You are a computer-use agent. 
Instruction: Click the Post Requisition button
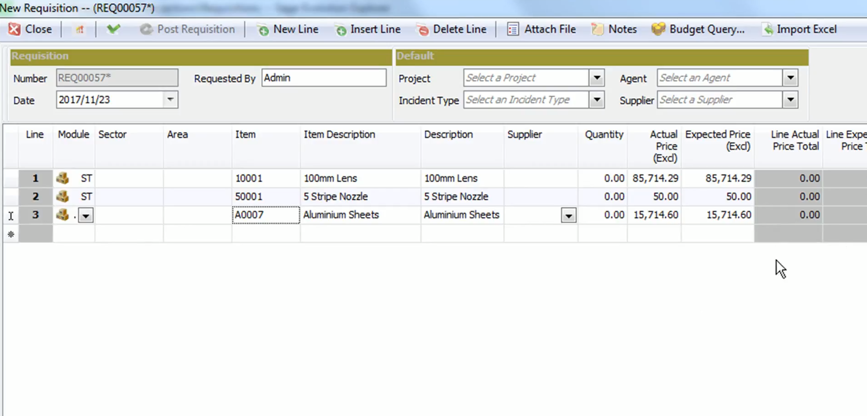pyautogui.click(x=188, y=29)
